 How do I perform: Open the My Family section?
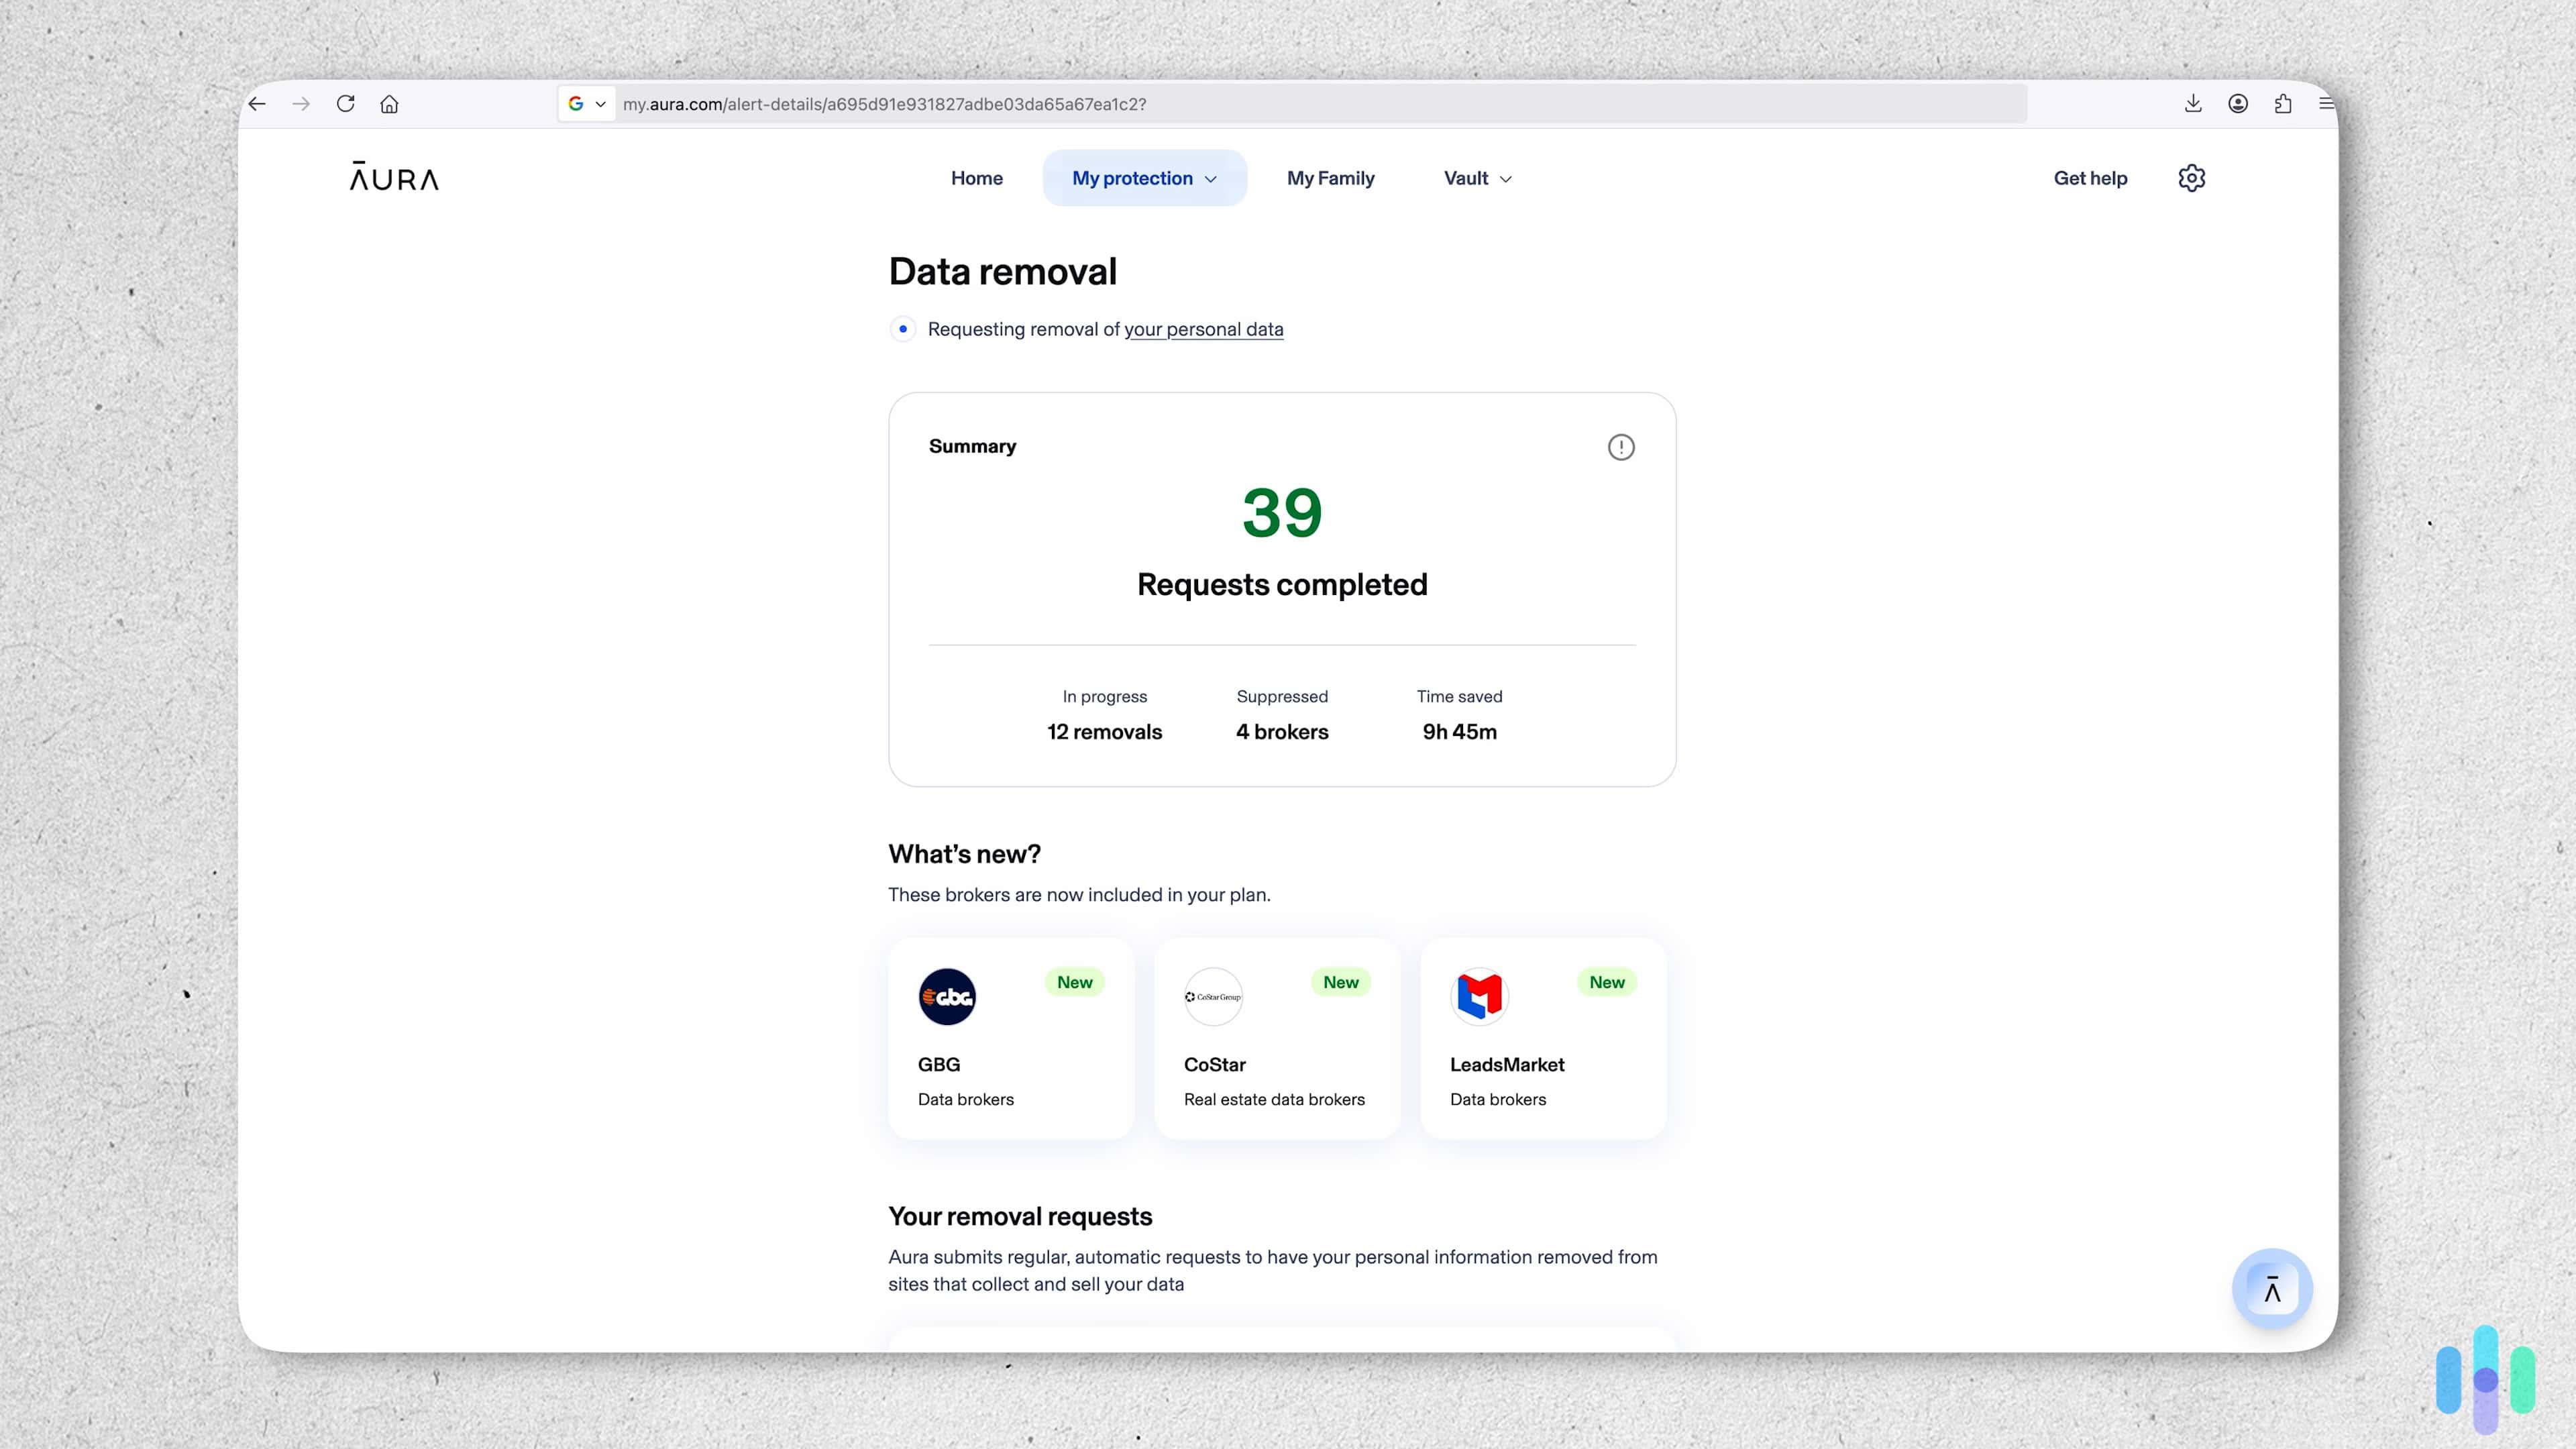click(x=1330, y=177)
